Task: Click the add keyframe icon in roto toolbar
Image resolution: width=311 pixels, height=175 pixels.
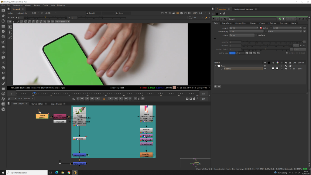Action: (49, 22)
